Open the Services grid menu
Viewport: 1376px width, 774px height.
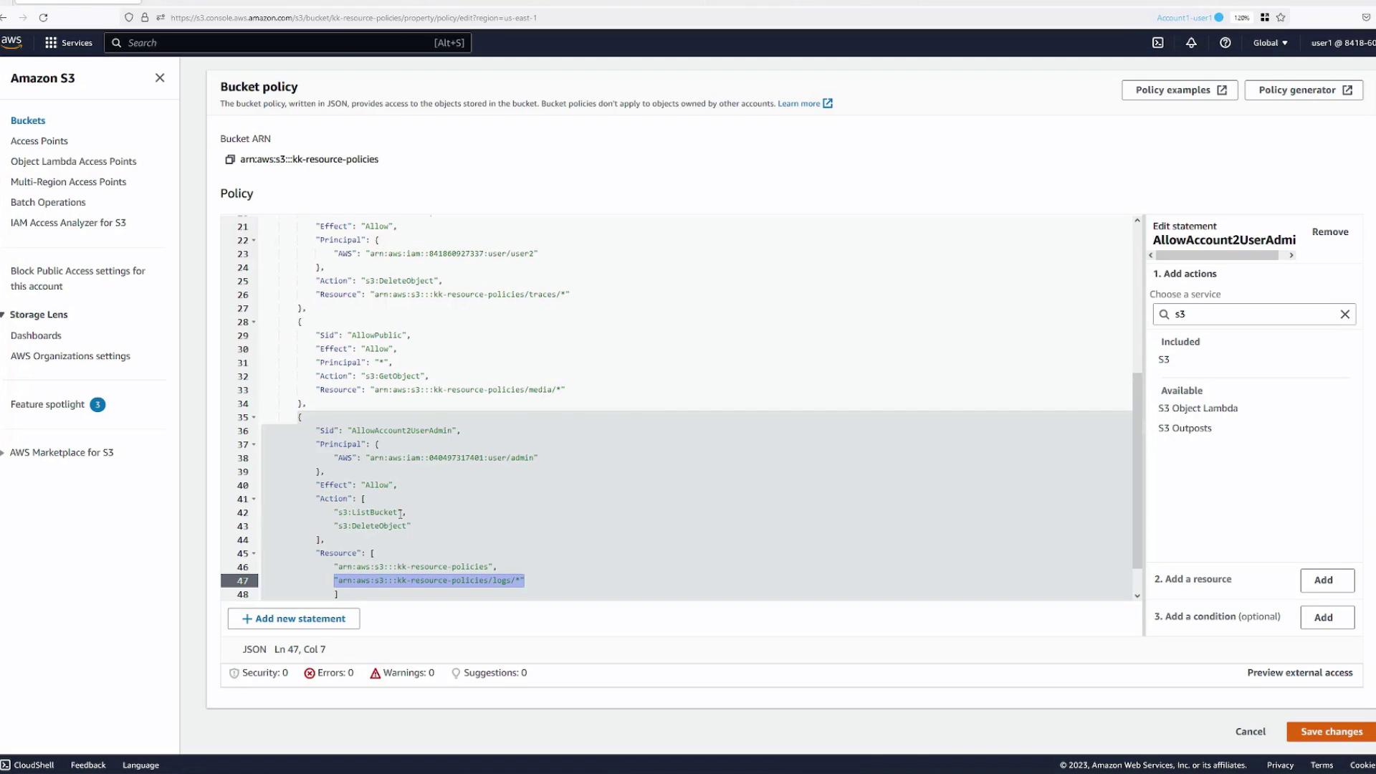click(x=51, y=43)
